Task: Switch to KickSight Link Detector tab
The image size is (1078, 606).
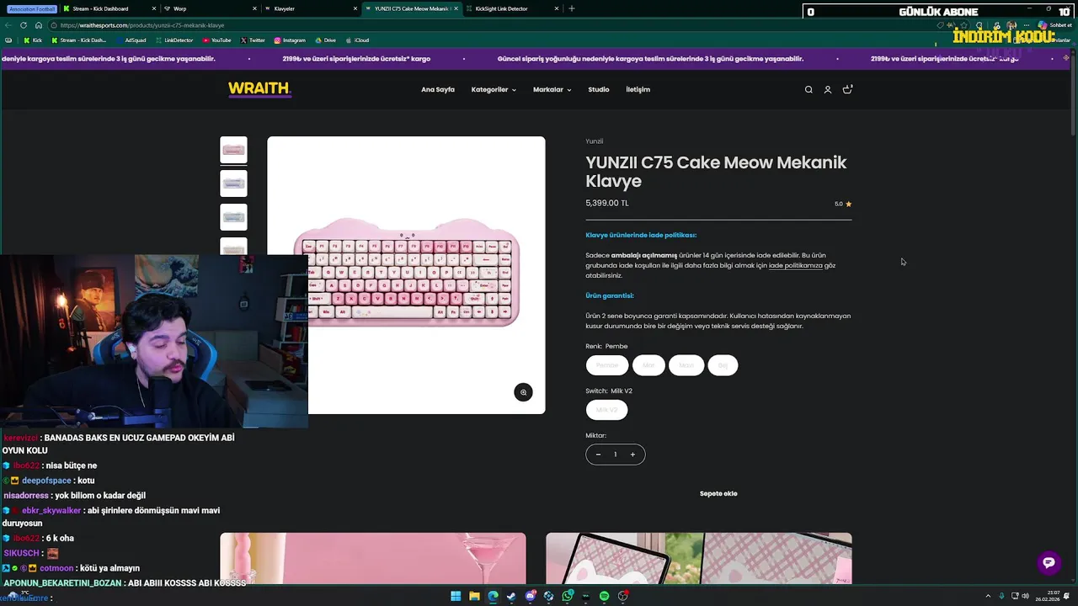Action: point(512,8)
